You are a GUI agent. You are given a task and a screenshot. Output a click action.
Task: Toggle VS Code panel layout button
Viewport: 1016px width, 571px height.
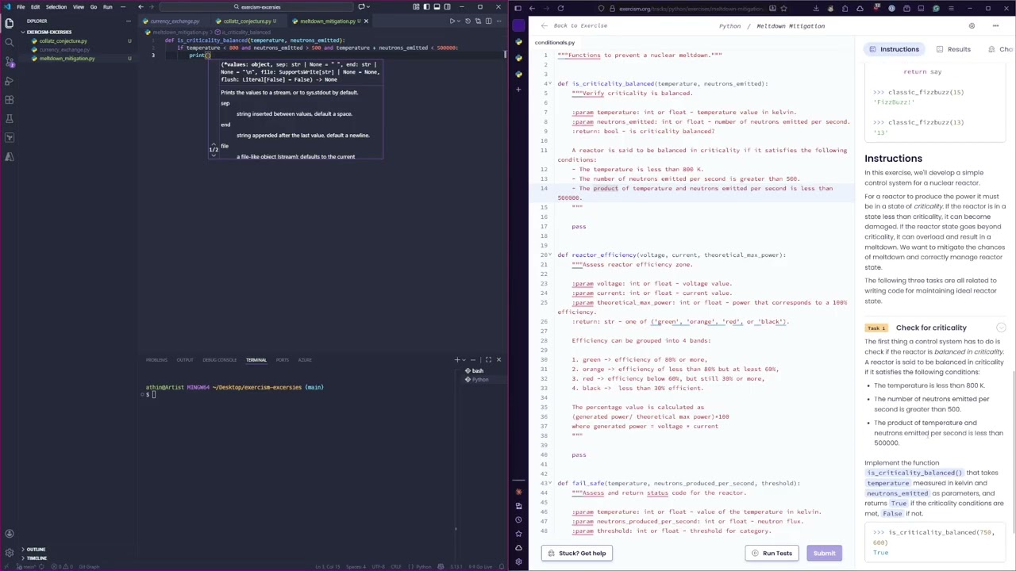pos(437,7)
